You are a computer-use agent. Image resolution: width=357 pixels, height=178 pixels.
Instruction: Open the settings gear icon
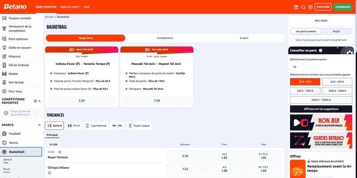tap(310, 7)
